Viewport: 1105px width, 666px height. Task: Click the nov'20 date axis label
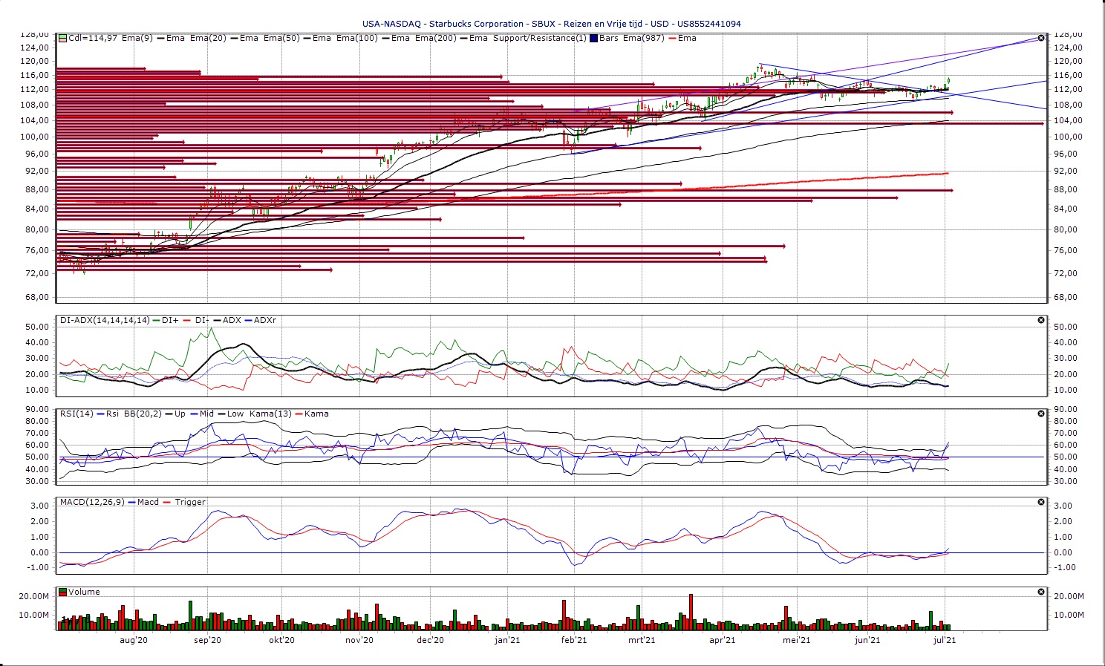pos(359,640)
